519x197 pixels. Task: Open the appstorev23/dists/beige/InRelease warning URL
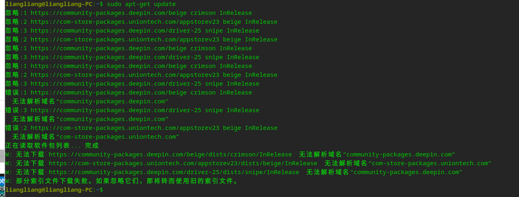[183, 163]
